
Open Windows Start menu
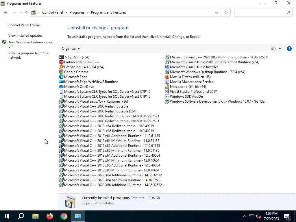point(7,216)
